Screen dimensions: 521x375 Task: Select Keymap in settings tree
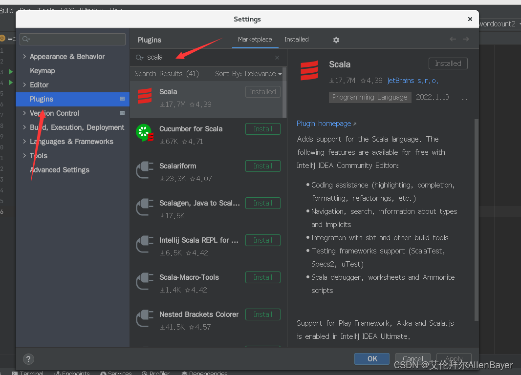click(42, 71)
